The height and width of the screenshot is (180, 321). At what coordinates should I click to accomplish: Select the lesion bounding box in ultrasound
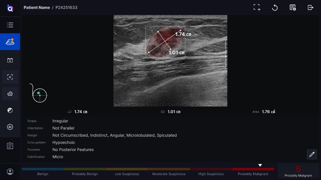click(165, 42)
